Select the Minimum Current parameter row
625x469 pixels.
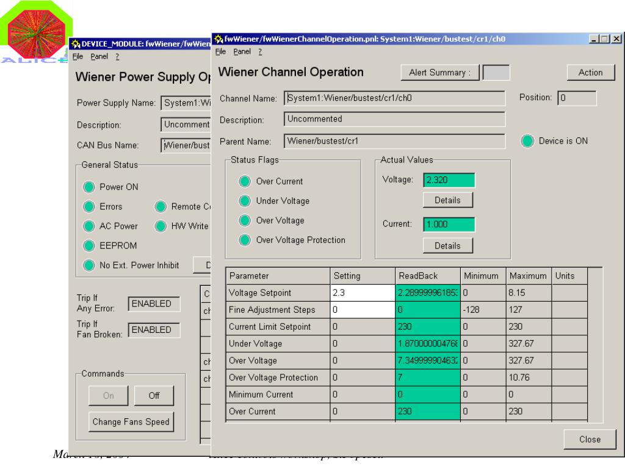278,394
